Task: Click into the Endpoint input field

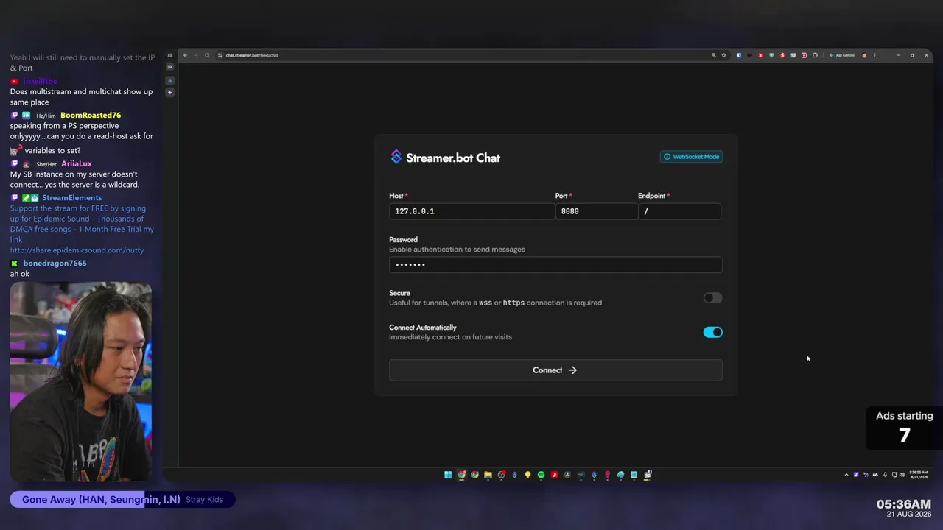Action: tap(680, 211)
